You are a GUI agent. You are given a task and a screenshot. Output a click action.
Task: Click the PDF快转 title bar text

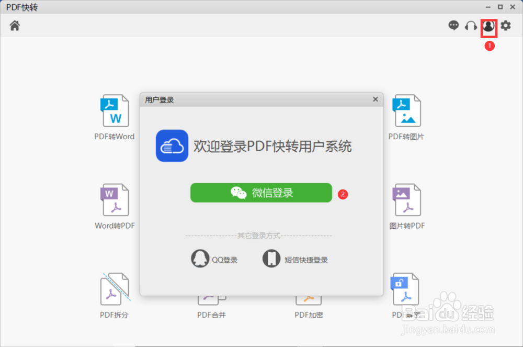point(22,7)
